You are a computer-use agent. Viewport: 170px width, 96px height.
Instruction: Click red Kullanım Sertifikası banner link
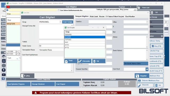tap(82, 93)
